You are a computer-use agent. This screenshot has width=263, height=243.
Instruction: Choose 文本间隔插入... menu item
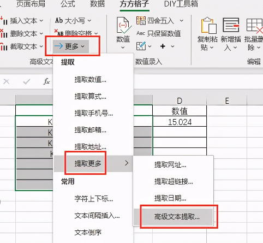93,216
